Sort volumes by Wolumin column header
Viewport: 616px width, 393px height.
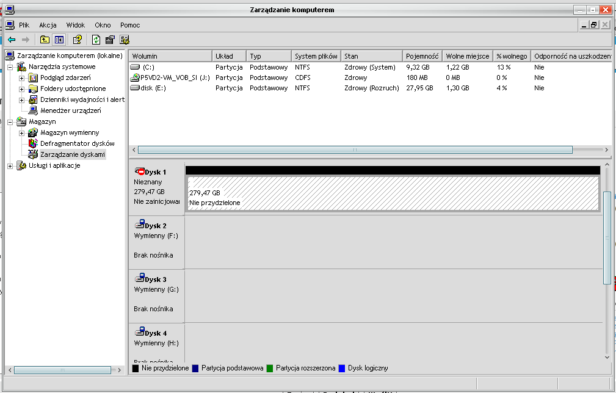coord(170,56)
